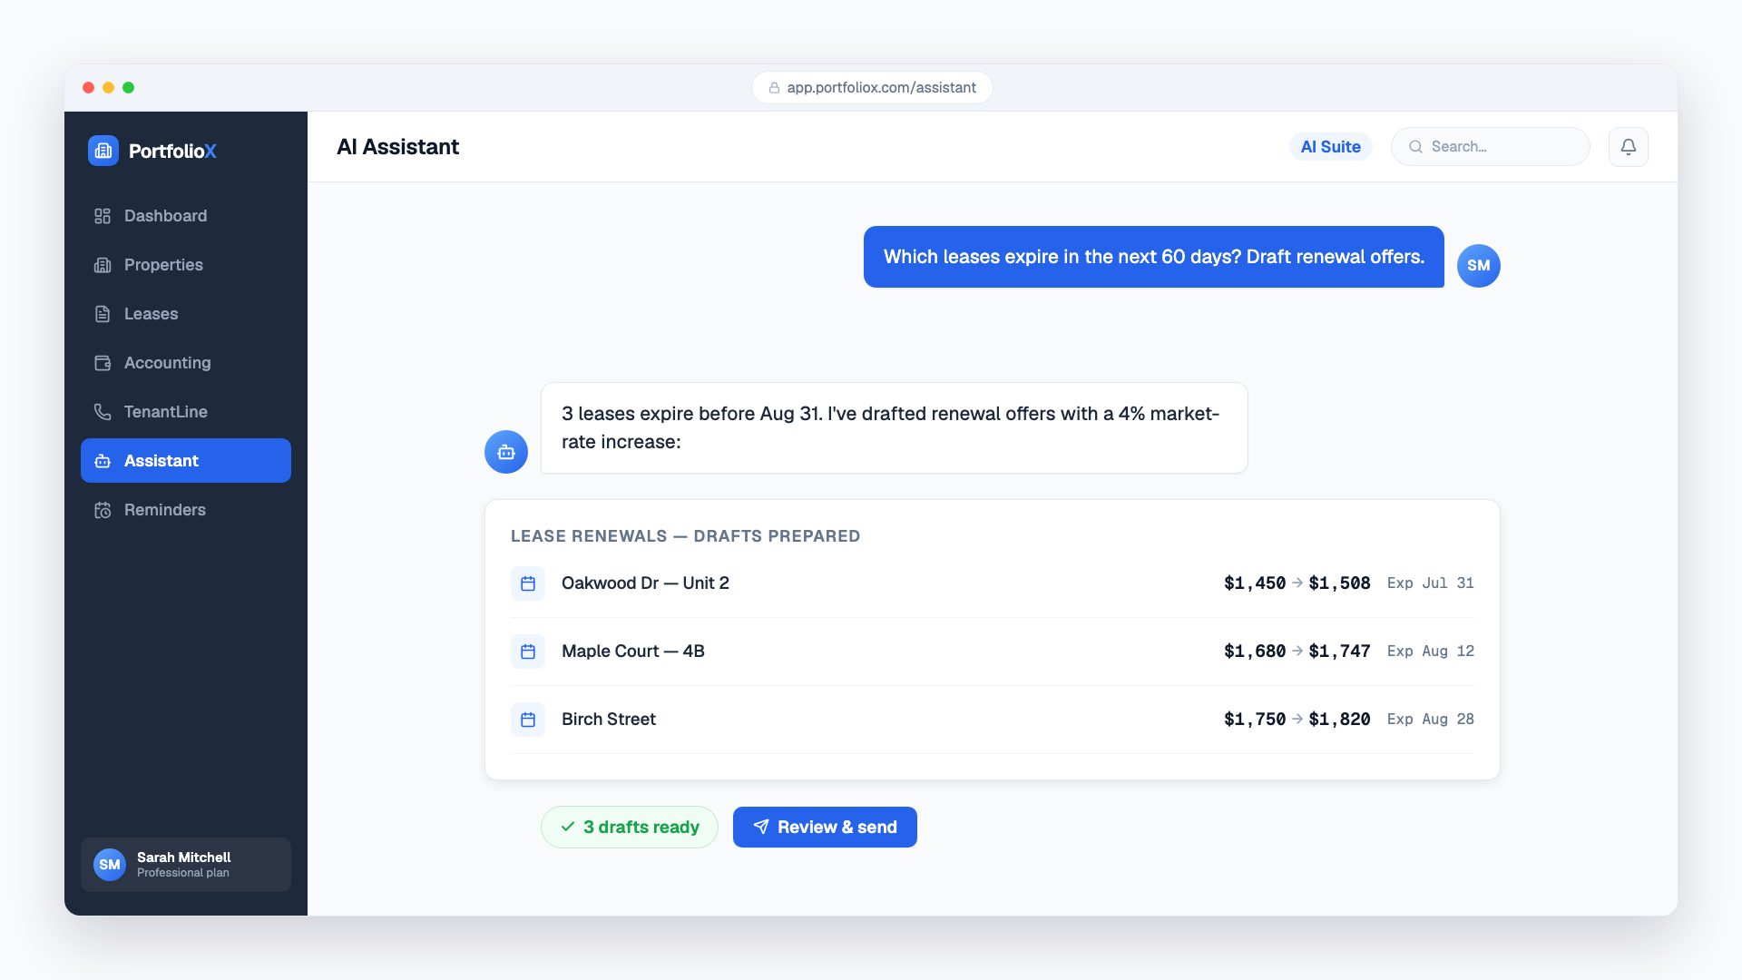The height and width of the screenshot is (980, 1742).
Task: Click the Lease Renewals — Drafts Prepared heading
Action: click(685, 536)
